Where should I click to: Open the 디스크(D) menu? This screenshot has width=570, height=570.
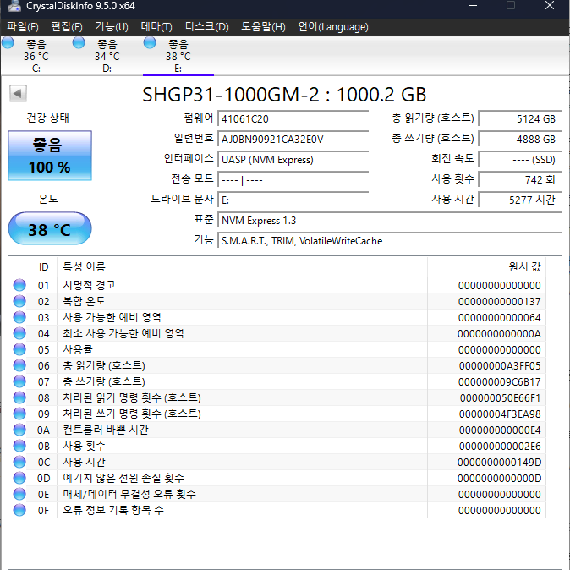tap(207, 27)
